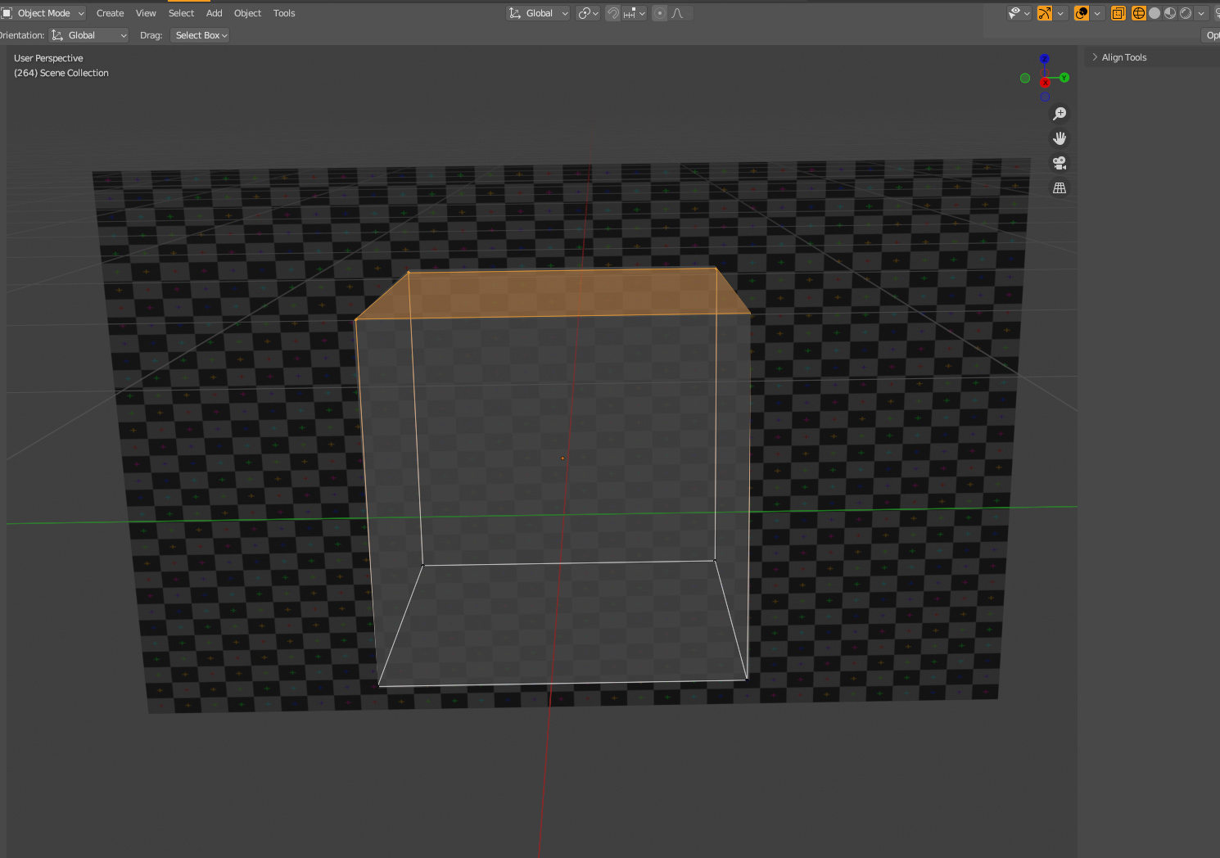Click the zoom magnifier viewport icon
This screenshot has height=858, width=1220.
1060,114
